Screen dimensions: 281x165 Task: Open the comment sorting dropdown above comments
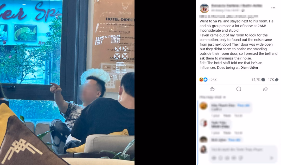[x=212, y=97]
